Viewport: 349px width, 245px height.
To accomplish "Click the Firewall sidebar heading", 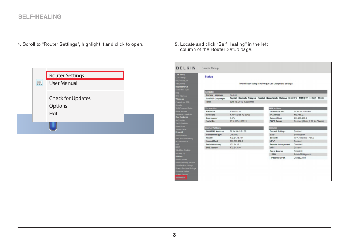I will (179, 132).
